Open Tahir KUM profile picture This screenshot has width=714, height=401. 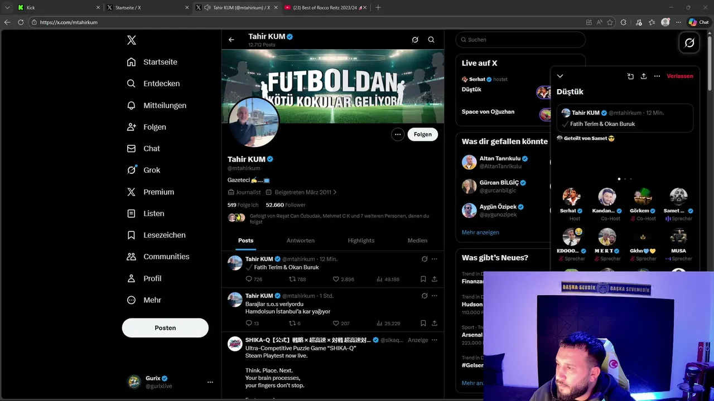point(254,122)
